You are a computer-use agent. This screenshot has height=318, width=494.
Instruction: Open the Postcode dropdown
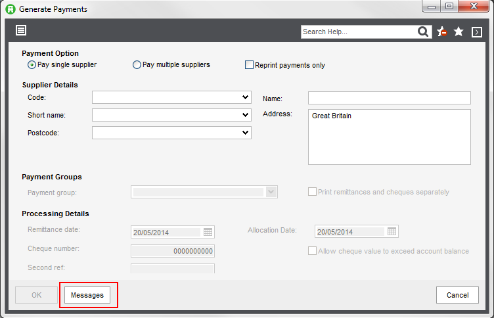(245, 132)
